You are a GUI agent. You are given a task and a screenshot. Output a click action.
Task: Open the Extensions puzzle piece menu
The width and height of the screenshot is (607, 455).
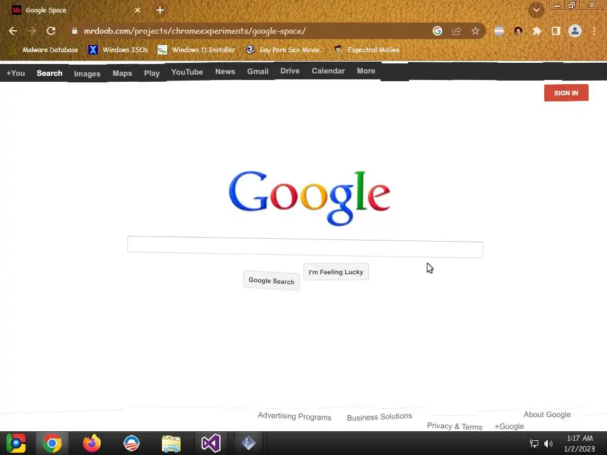[x=537, y=31]
